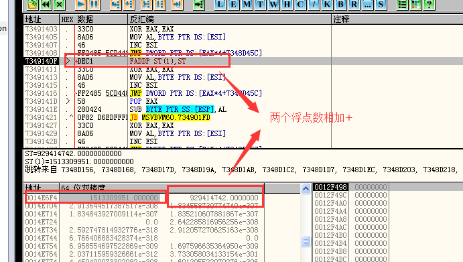This screenshot has height=262, width=463.
Task: Click the 注释 column header
Action: [397, 19]
